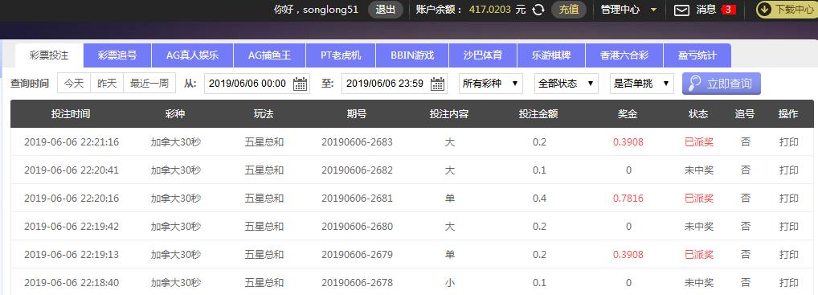Open calendar icon for start date
This screenshot has width=818, height=295.
pos(300,84)
